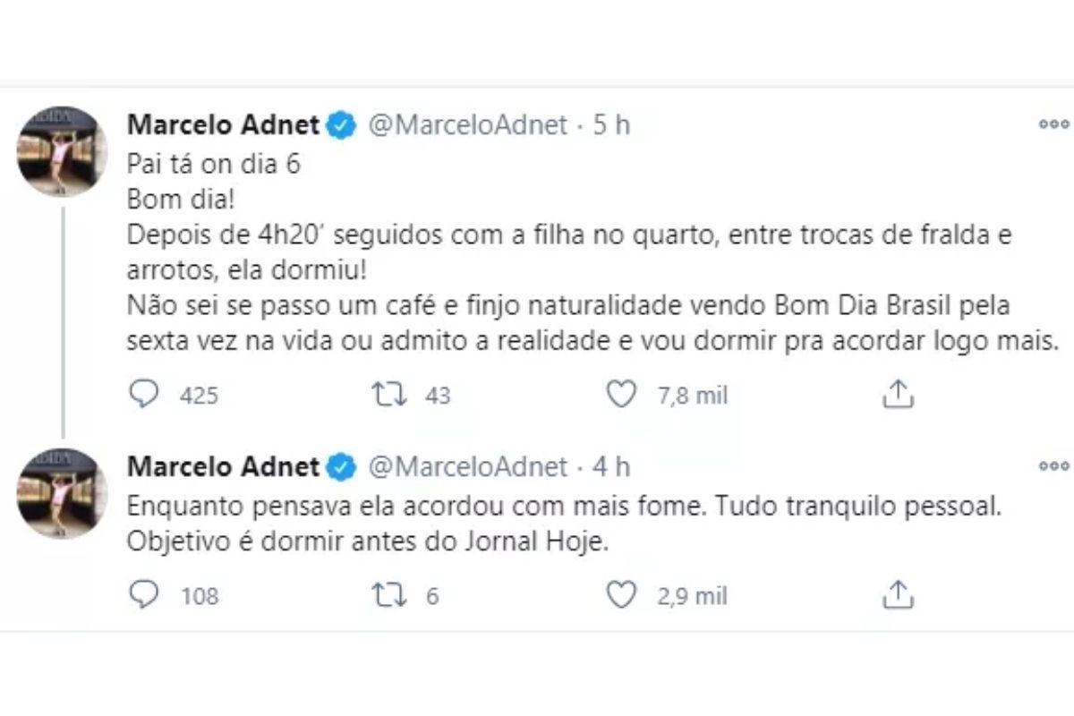Open the "5 h" timestamp of the first tweet
This screenshot has height=716, width=1074.
(x=612, y=125)
